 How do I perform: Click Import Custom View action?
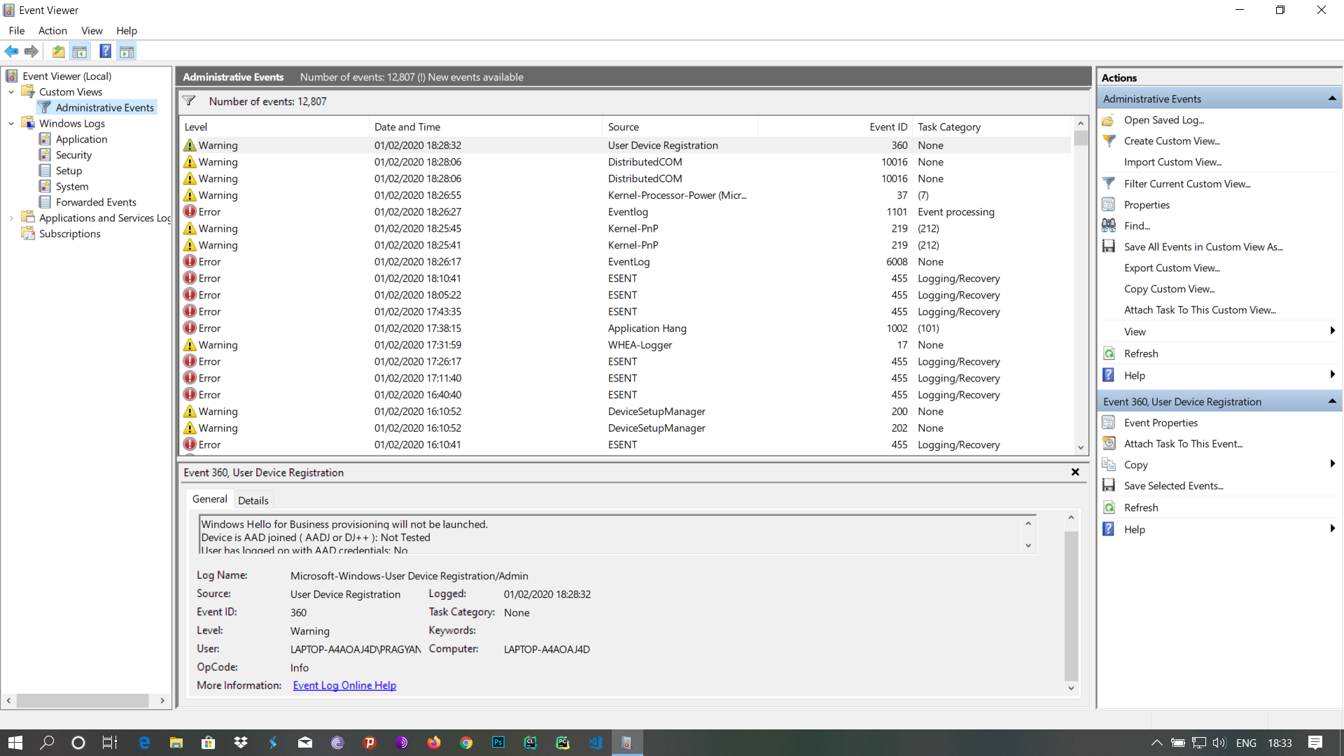pyautogui.click(x=1172, y=162)
